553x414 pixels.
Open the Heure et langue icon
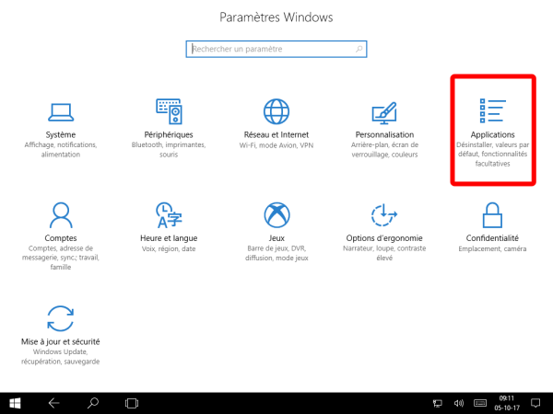169,214
